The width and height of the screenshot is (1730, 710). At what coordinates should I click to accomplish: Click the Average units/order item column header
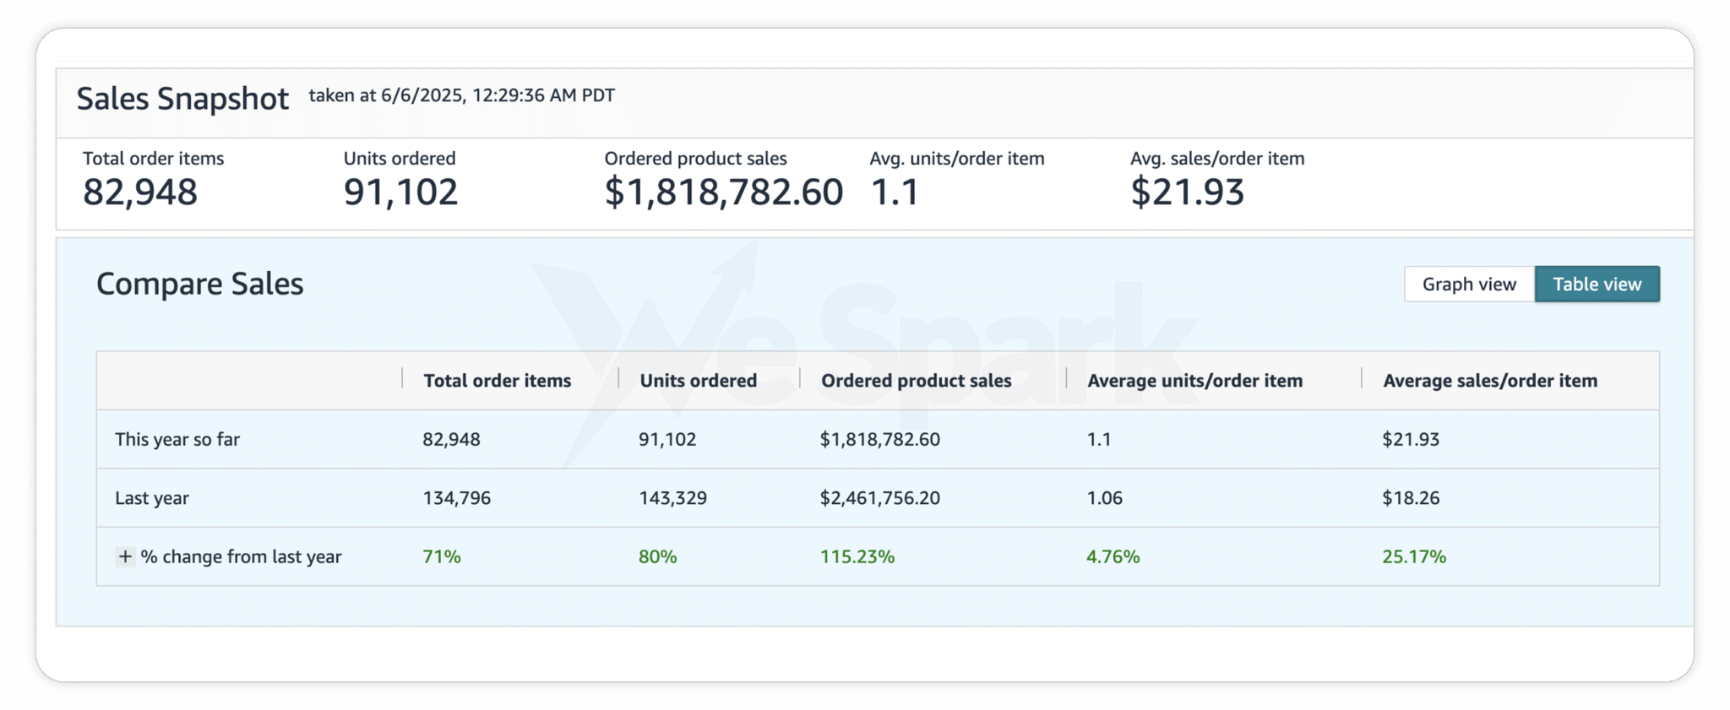point(1195,381)
